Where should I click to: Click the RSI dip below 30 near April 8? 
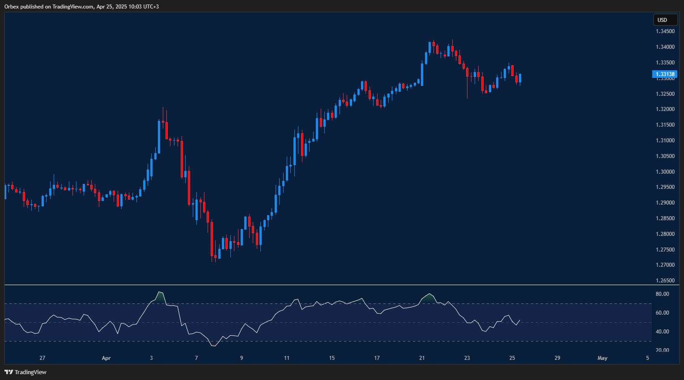pos(212,346)
